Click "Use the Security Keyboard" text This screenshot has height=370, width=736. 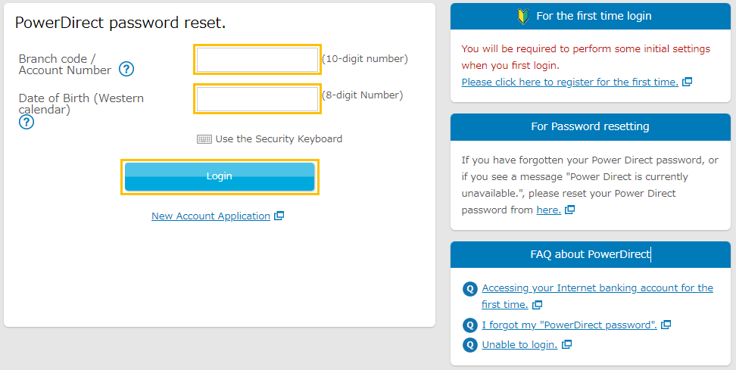coord(279,139)
